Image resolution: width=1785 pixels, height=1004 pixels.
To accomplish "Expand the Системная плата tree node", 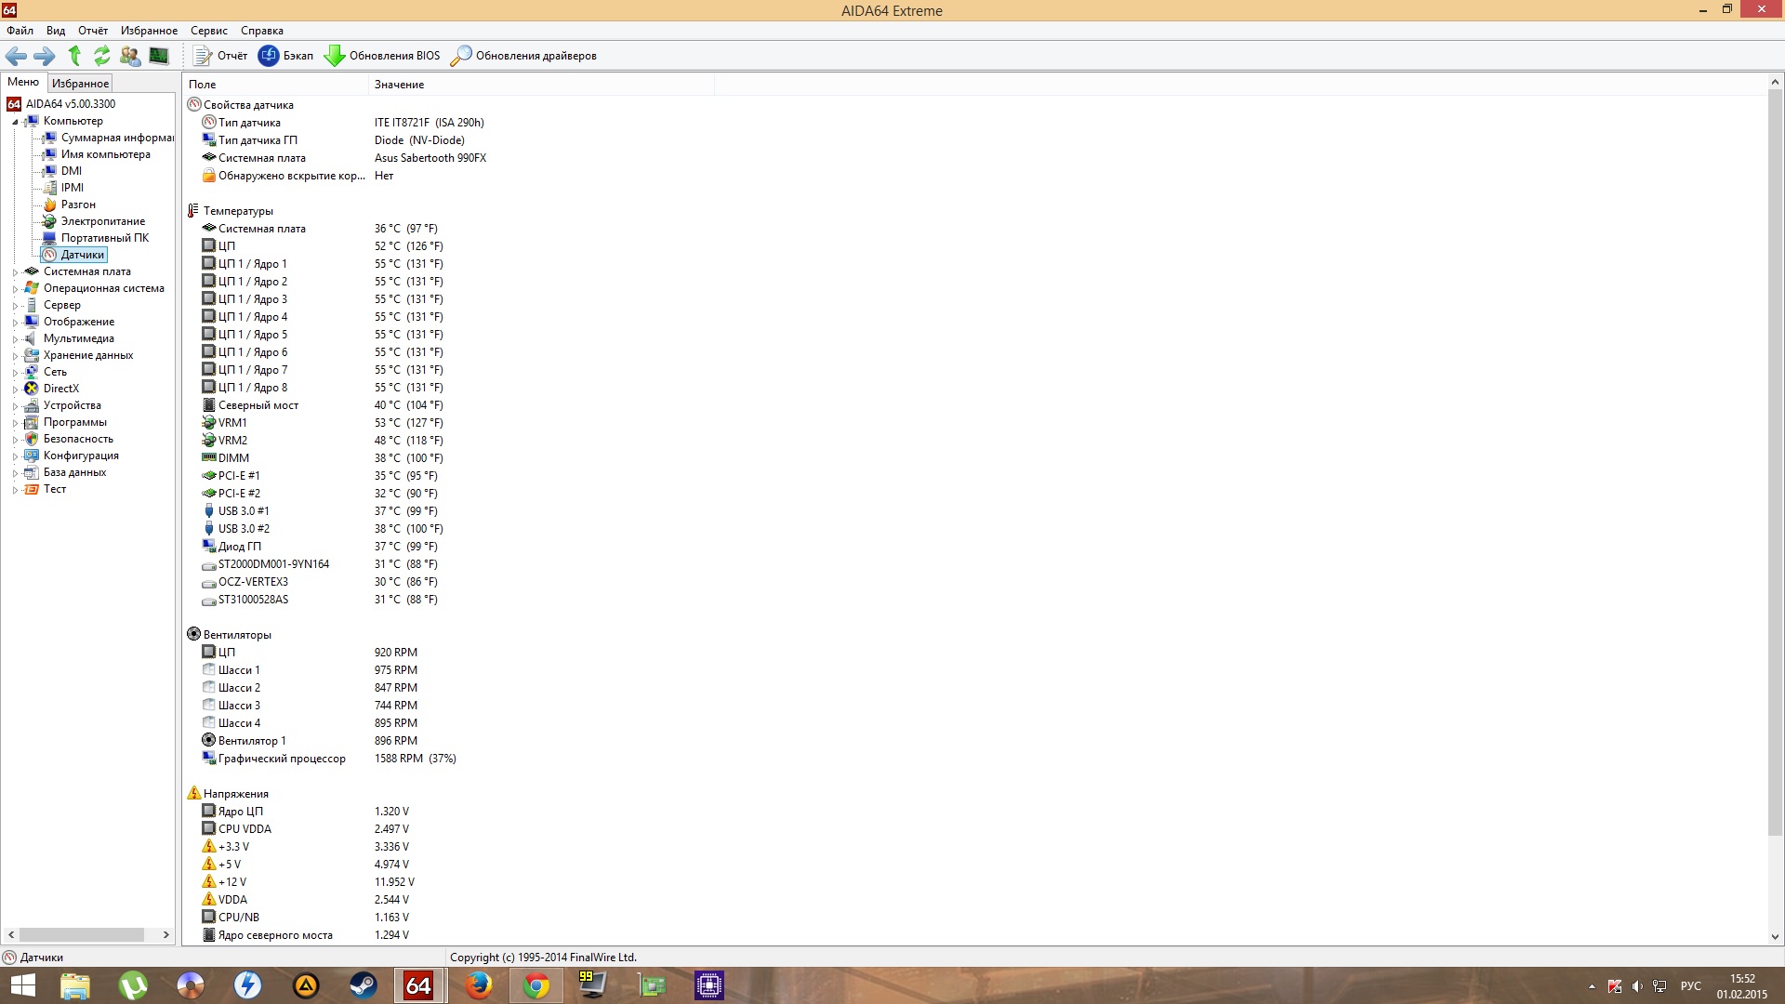I will tap(15, 272).
